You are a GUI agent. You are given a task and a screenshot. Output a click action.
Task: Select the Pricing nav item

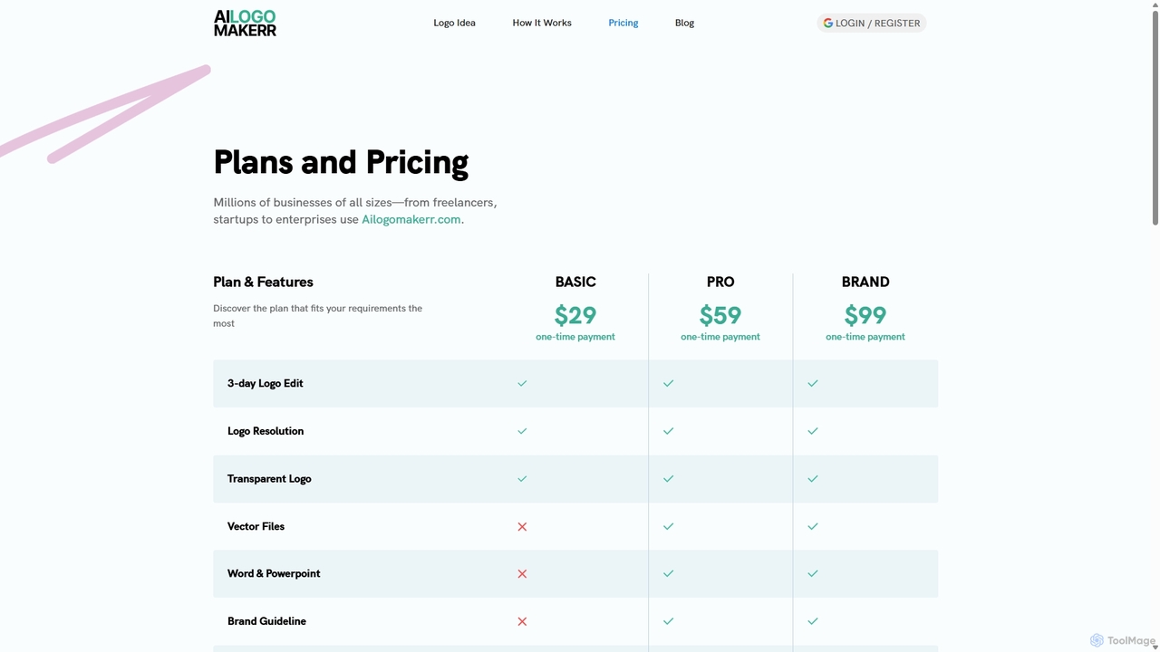(623, 23)
